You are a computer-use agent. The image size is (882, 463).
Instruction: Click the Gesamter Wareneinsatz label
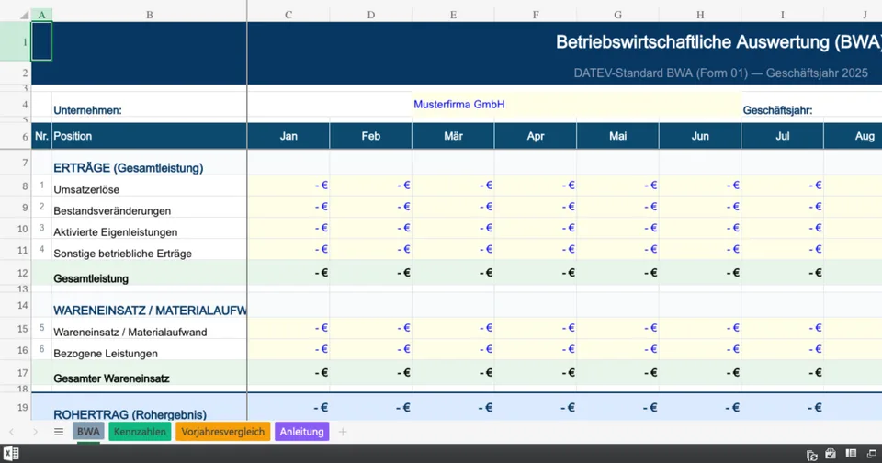[111, 378]
